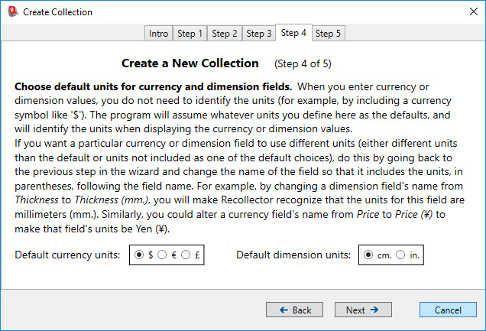The image size is (486, 331).
Task: Choose the euro (€) currency option
Action: (x=161, y=255)
